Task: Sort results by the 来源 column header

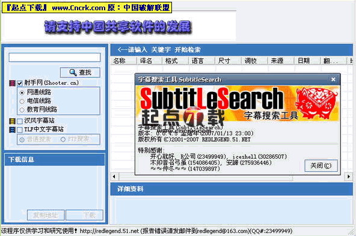Action: (x=281, y=61)
